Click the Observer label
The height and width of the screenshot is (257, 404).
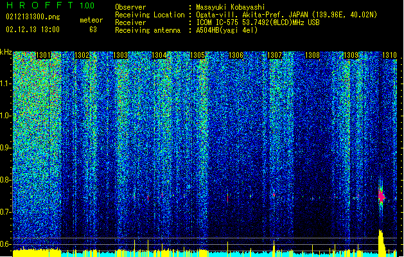click(x=130, y=7)
